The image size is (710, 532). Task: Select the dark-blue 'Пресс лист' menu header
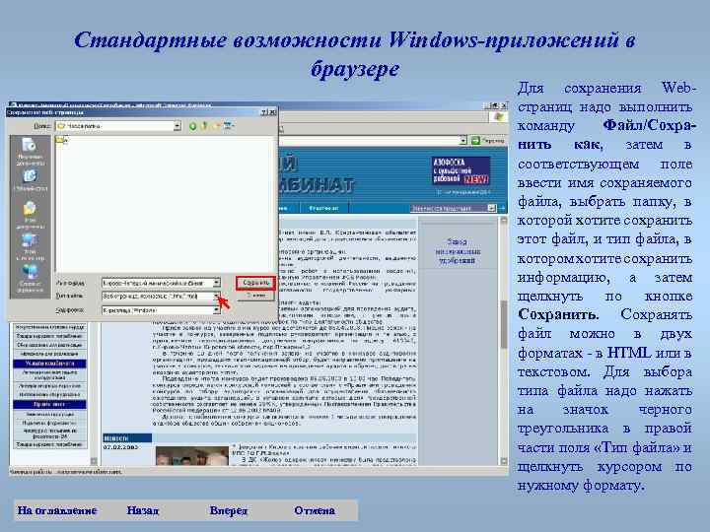pos(49,404)
